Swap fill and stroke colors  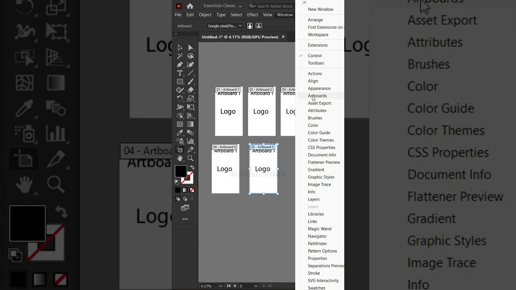coord(192,168)
